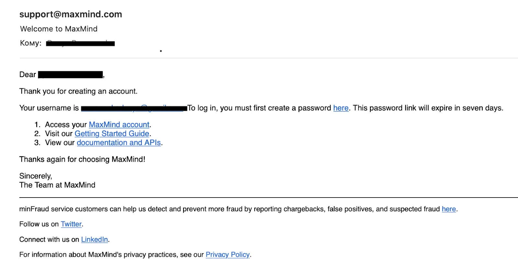Click the redacted recipient next to Кому
The height and width of the screenshot is (273, 518).
coord(80,43)
